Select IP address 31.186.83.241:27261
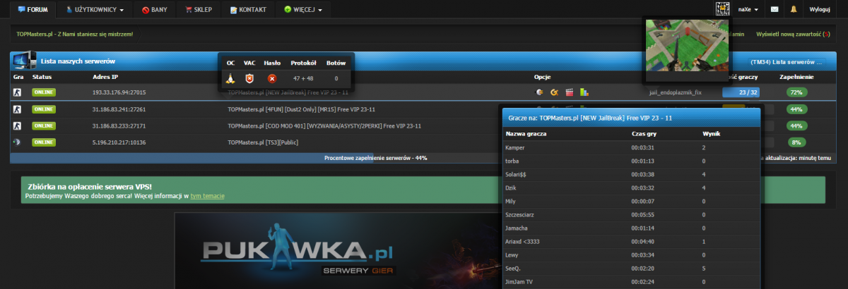Screen dimensions: 848x289 click(119, 109)
